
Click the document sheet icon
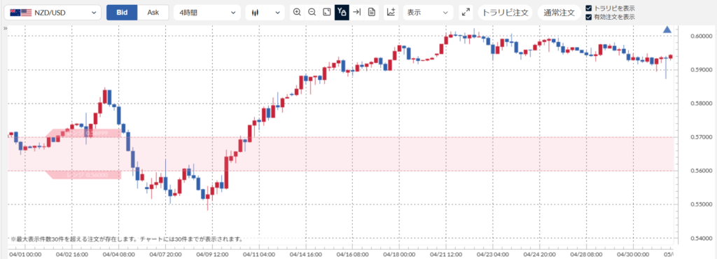click(372, 13)
